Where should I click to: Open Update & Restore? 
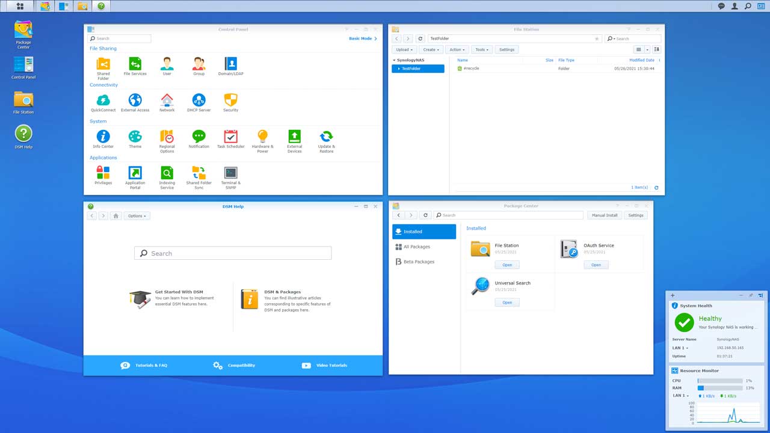click(x=327, y=141)
